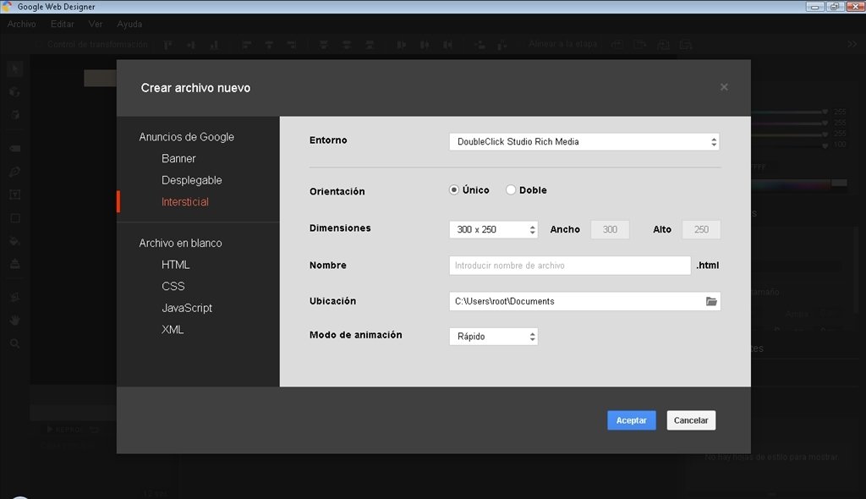
Task: Open the Editar menu
Action: [x=63, y=24]
